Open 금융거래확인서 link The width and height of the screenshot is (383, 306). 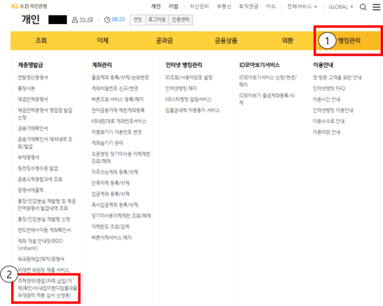click(x=32, y=128)
